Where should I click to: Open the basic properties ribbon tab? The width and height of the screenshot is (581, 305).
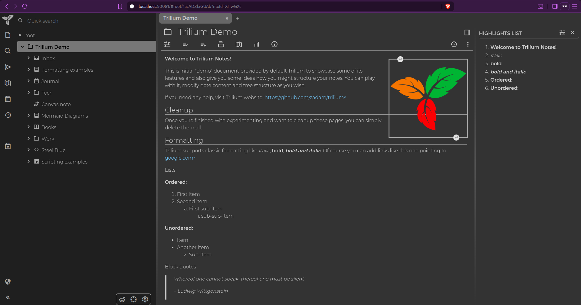(167, 44)
